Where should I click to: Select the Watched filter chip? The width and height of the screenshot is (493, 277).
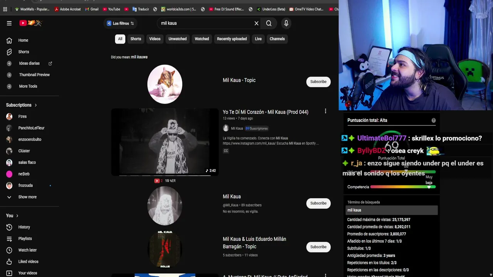(x=202, y=39)
